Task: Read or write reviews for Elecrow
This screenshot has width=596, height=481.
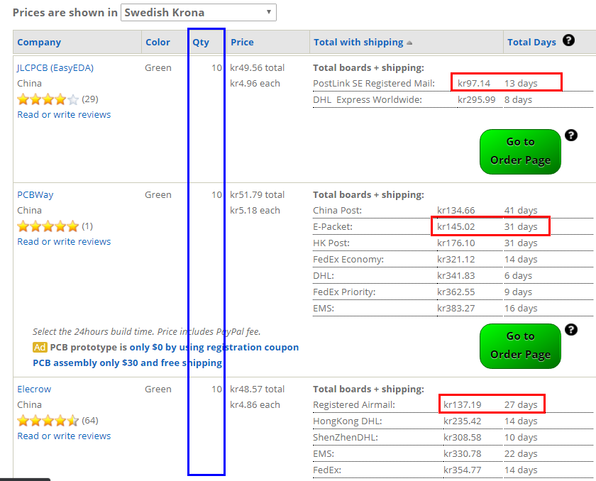Action: coord(64,436)
